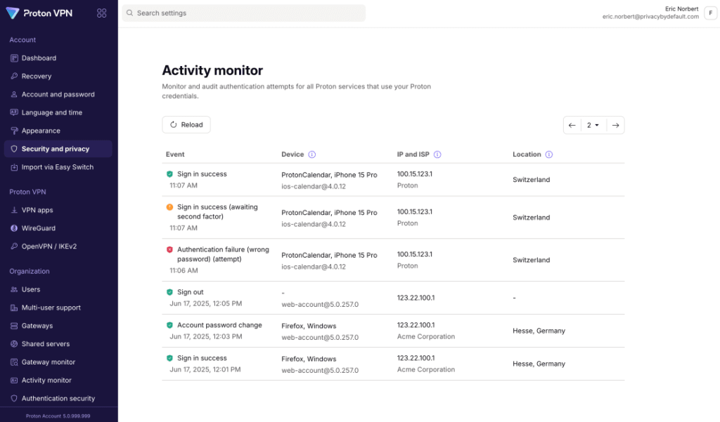Screen dimensions: 720x422
Task: Click the Account and password person icon
Action: point(14,95)
